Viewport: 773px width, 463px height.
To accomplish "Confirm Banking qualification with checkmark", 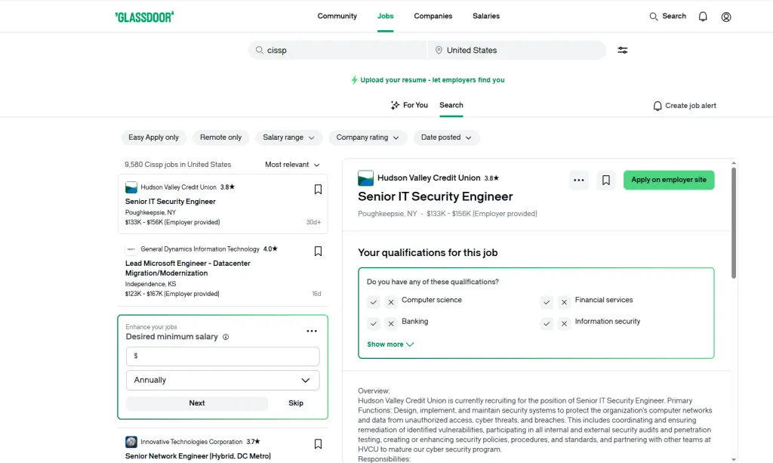I will pos(374,324).
